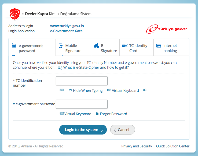This screenshot has width=198, height=156.
Task: Toggle the eye icon right of Virtual Keyboard
Action: 145,90
